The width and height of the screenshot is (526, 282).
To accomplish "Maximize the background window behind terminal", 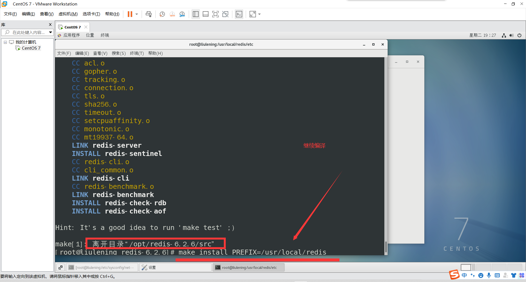I will point(407,62).
